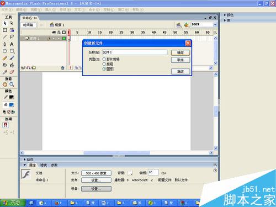Select the Subselection tool

point(12,23)
